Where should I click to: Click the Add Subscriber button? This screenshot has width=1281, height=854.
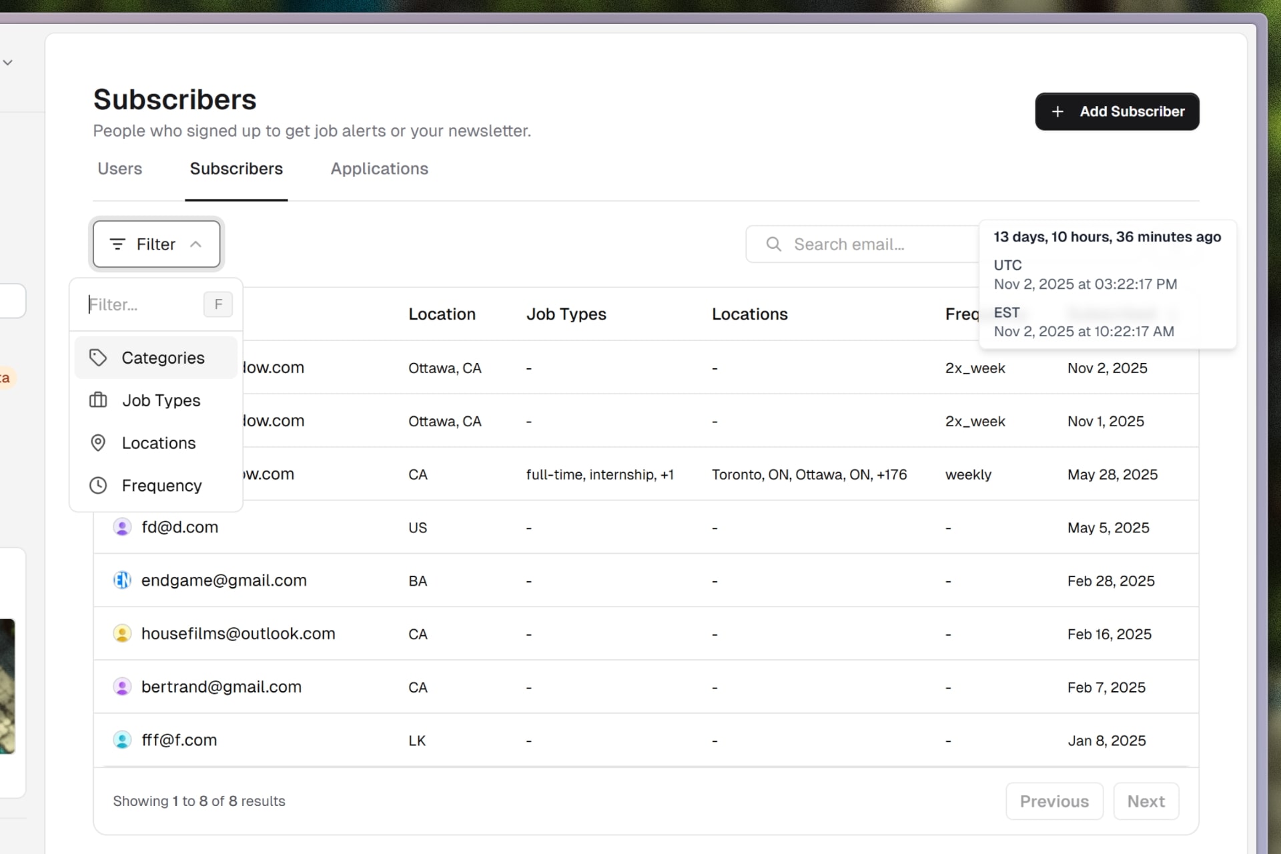(1117, 111)
